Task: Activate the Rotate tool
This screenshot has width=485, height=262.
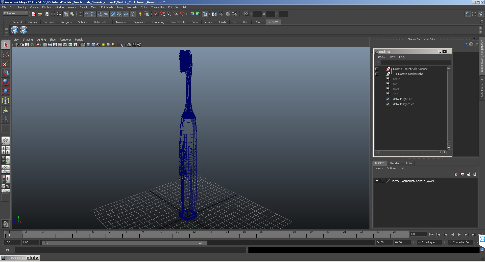Action: 6,82
